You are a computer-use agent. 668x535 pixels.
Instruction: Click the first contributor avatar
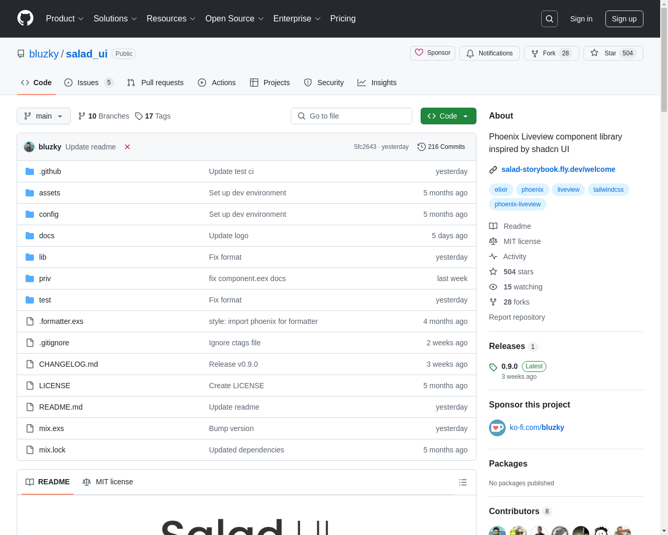497,530
